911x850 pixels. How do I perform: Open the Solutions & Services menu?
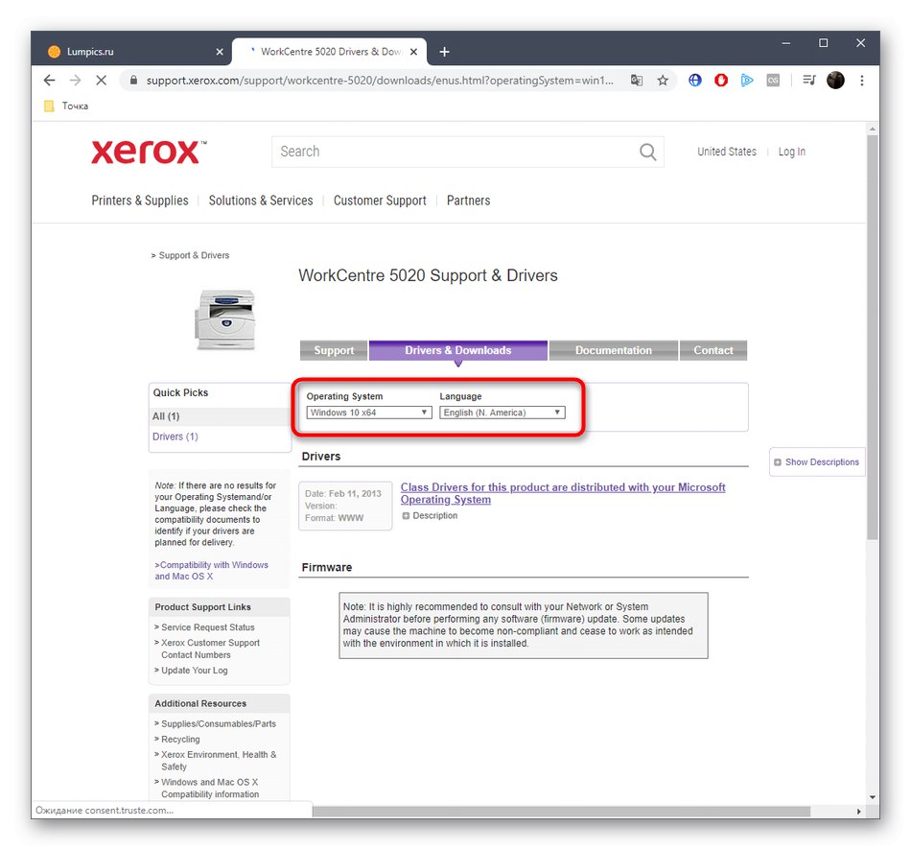coord(261,201)
